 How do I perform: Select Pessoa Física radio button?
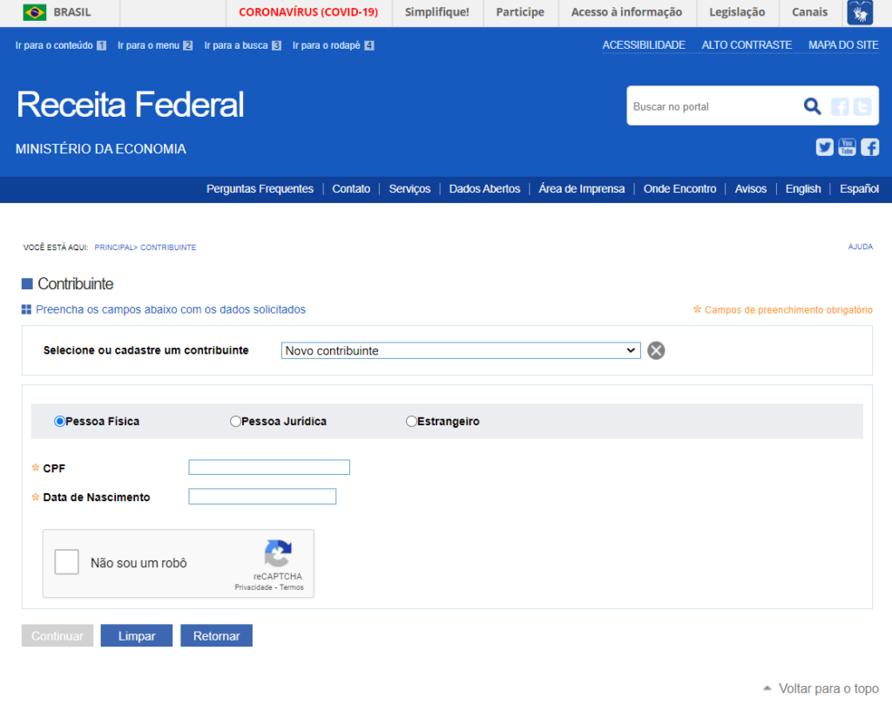[x=59, y=422]
